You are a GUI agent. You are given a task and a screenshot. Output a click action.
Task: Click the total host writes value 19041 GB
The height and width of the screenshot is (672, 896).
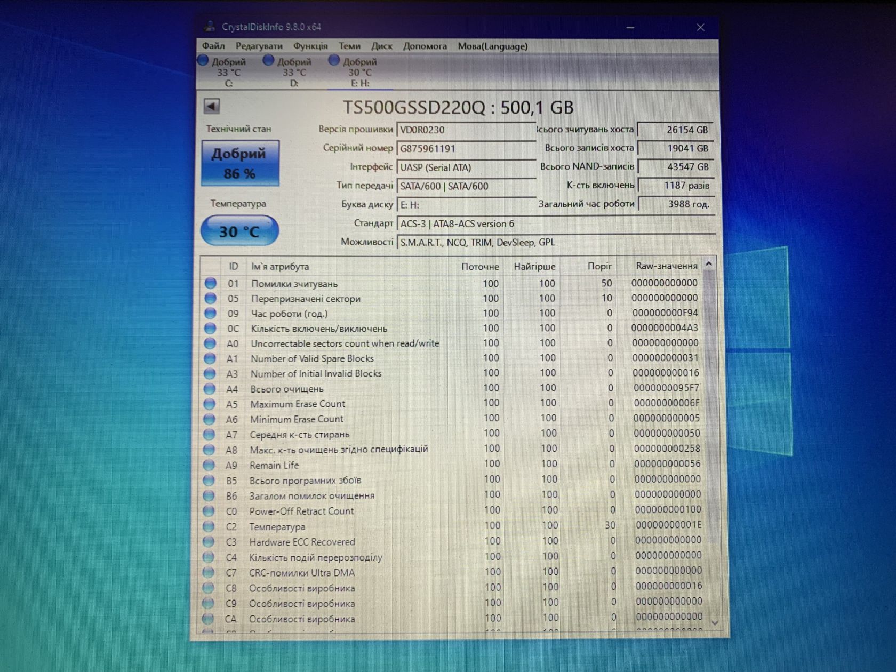[x=676, y=148]
